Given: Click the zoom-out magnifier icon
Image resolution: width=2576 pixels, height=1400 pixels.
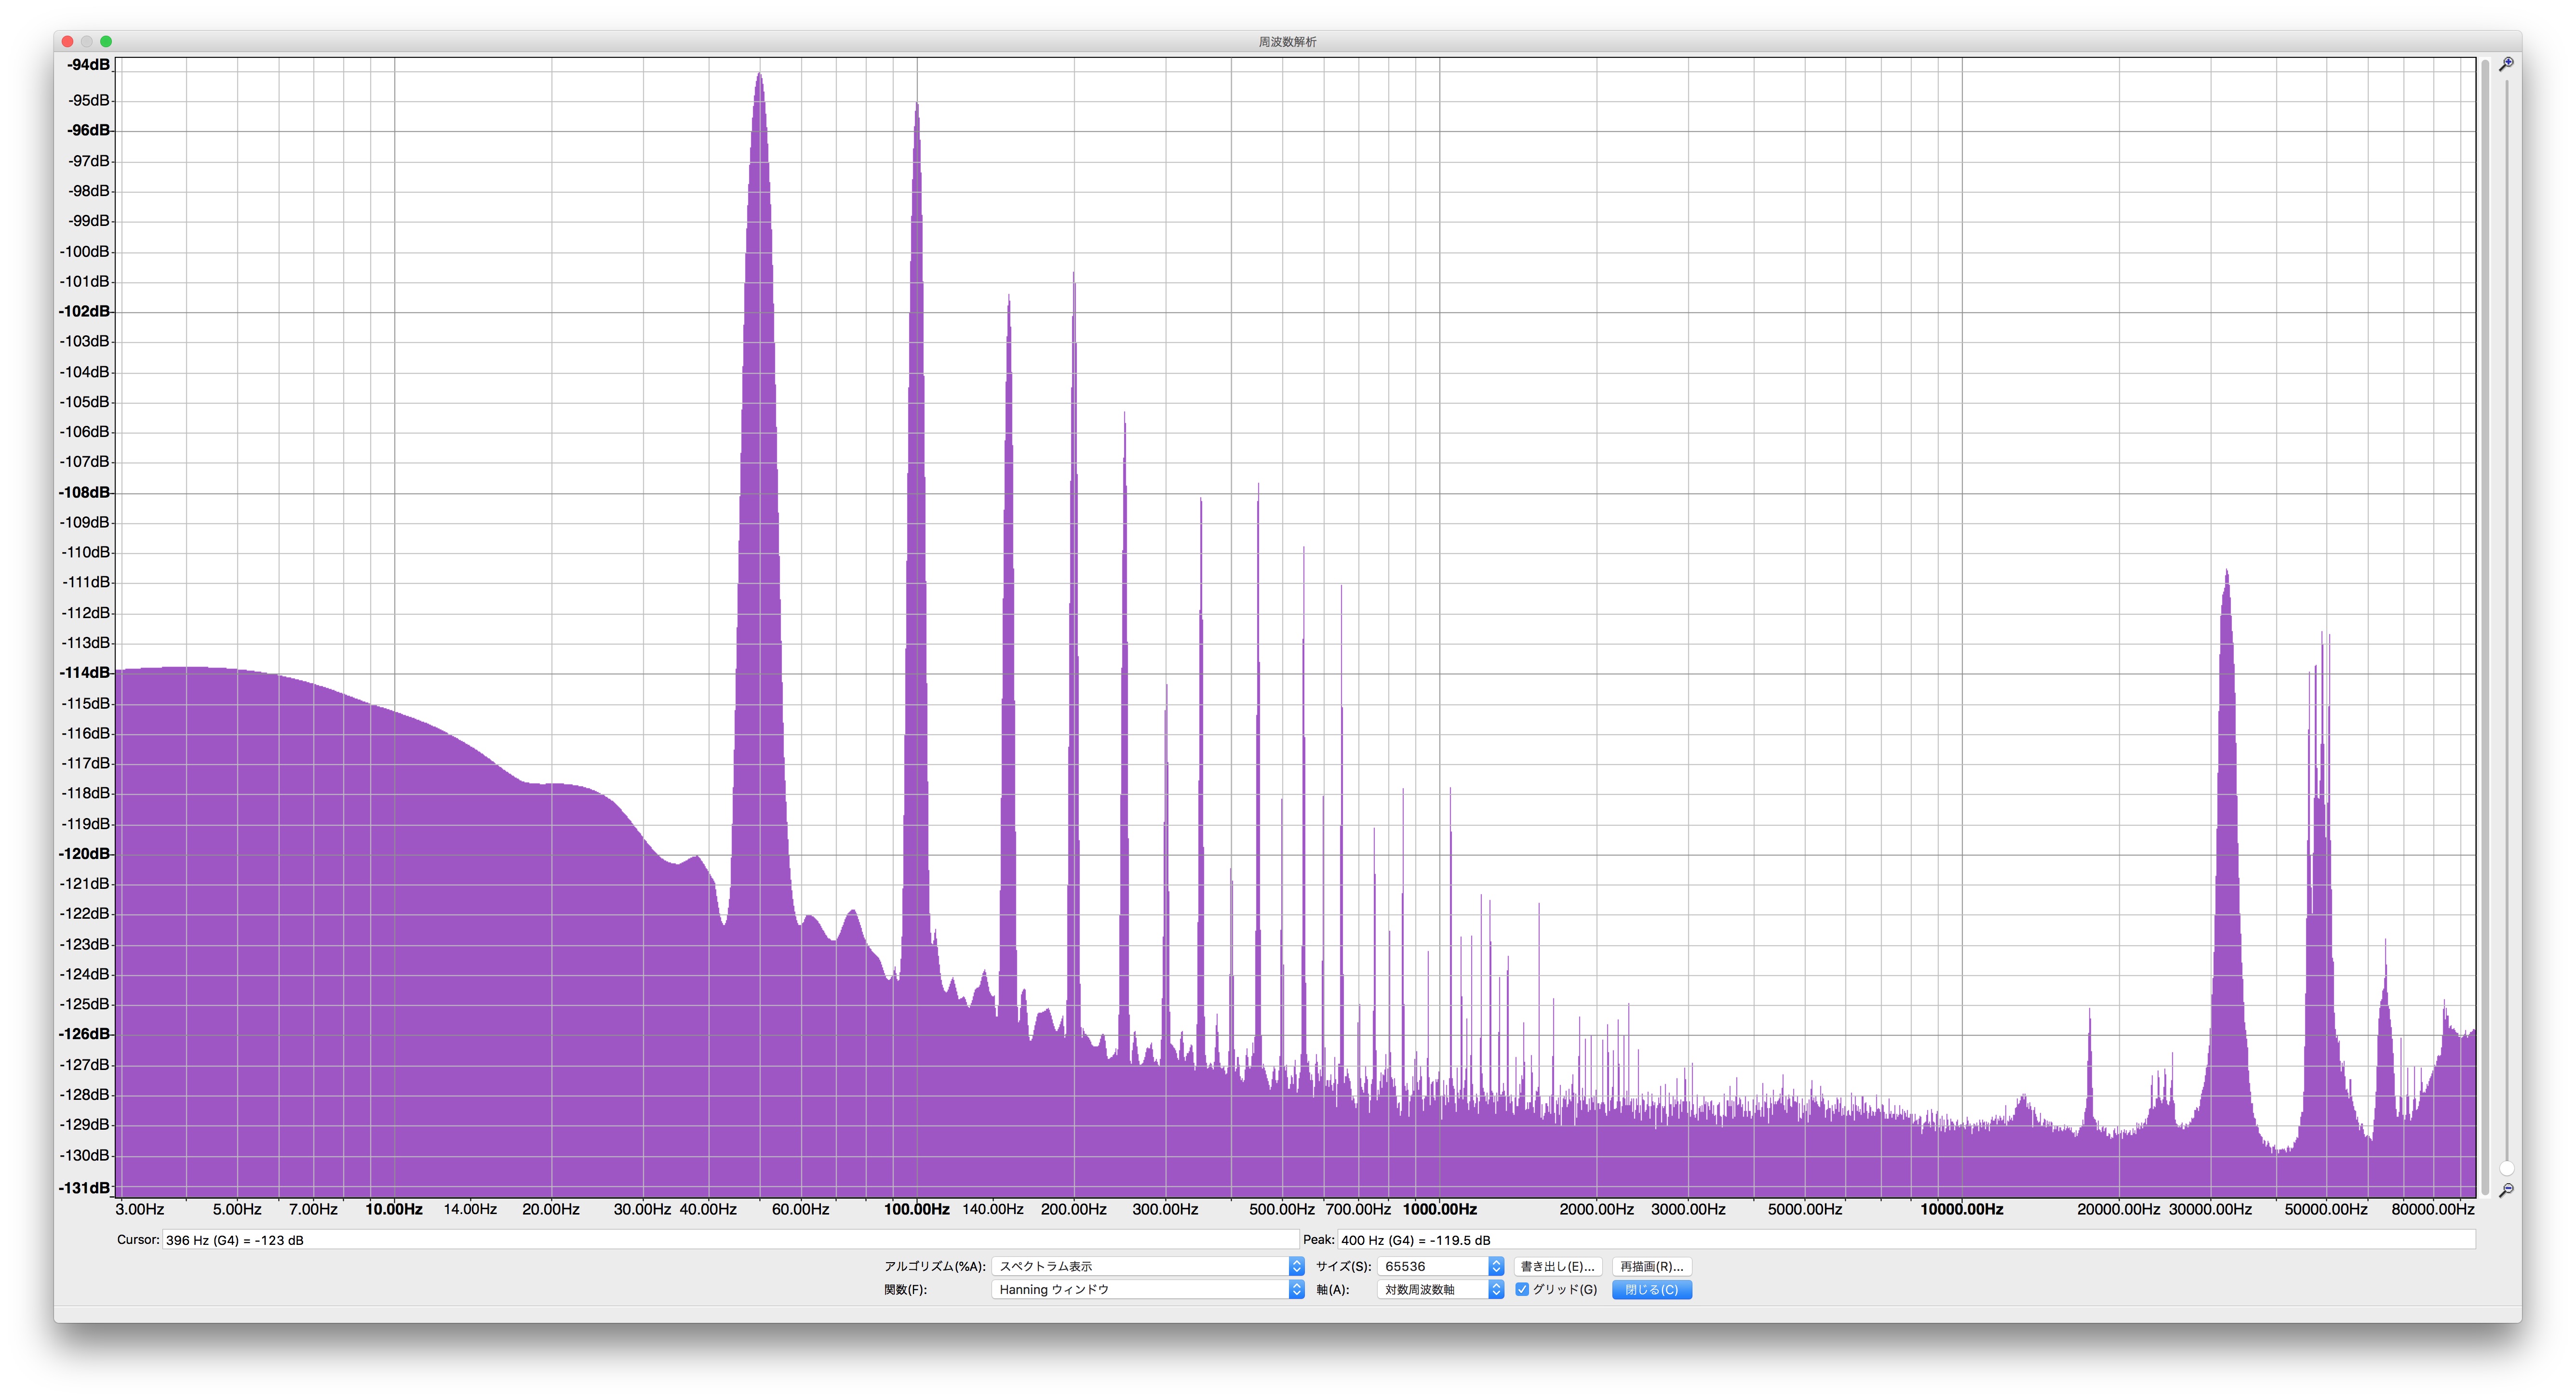Looking at the screenshot, I should [x=2506, y=1190].
